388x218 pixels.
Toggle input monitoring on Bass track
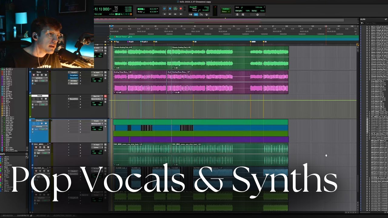(38, 75)
